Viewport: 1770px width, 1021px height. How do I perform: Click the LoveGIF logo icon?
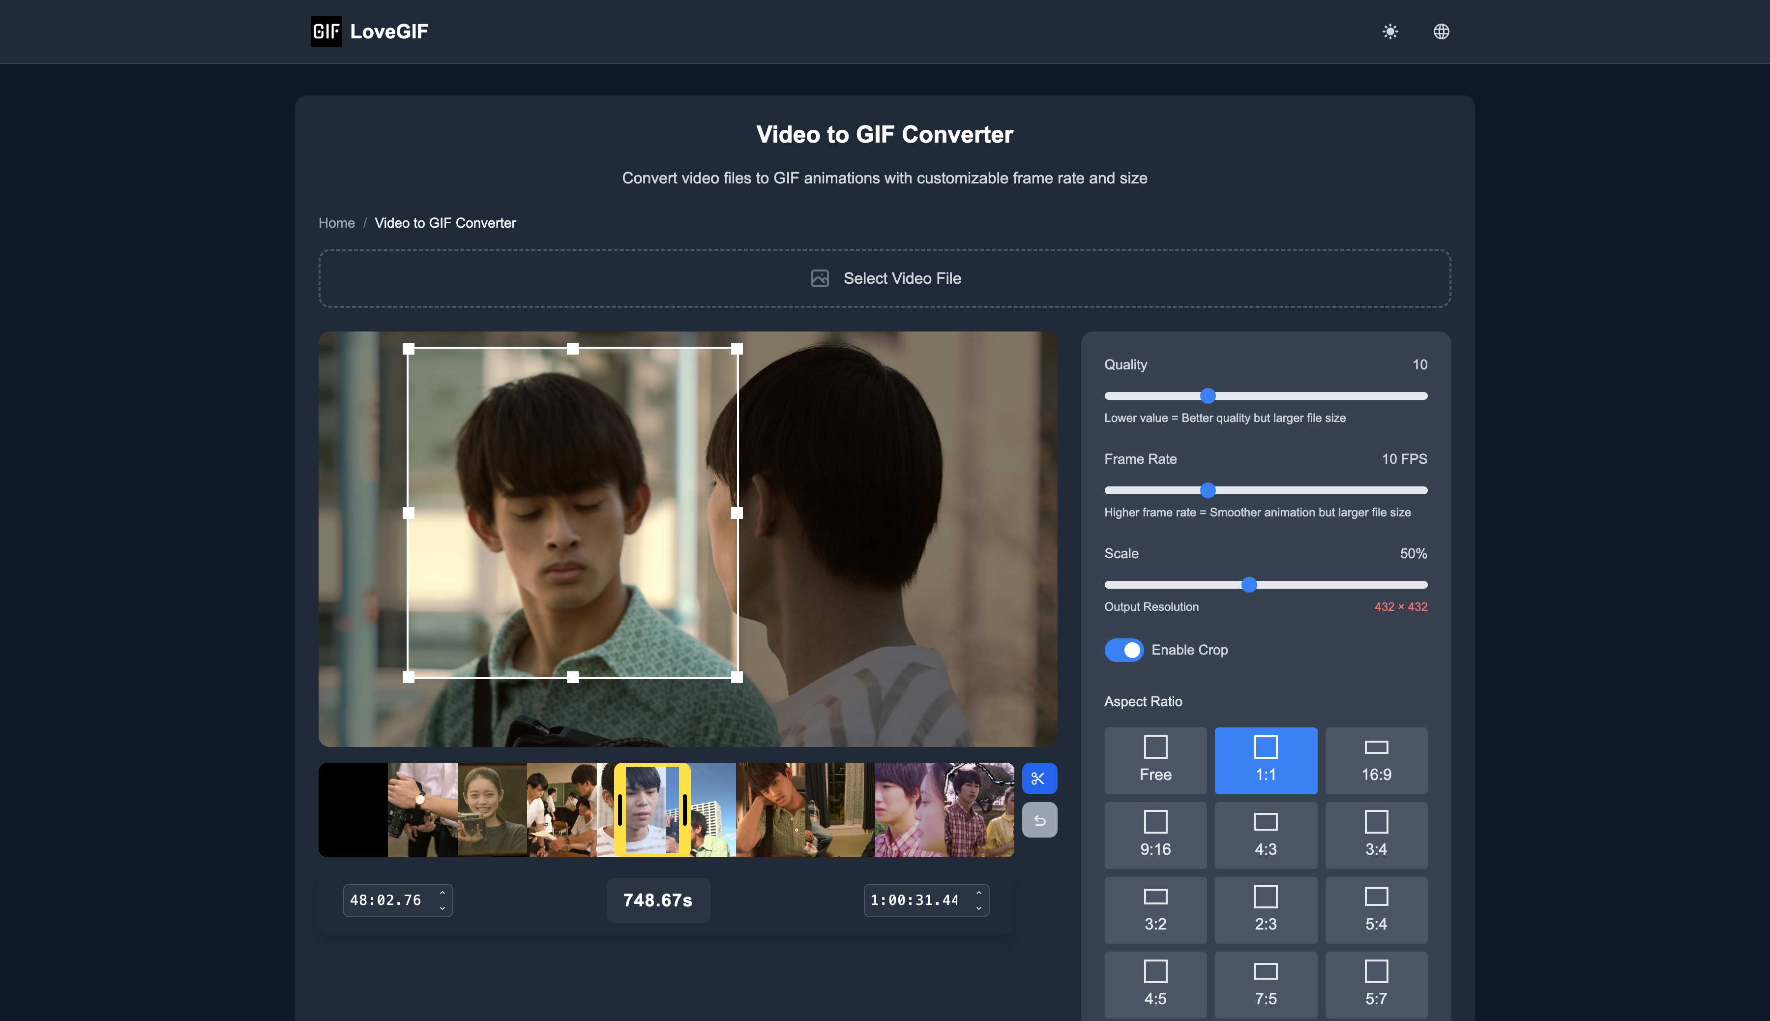(x=326, y=31)
